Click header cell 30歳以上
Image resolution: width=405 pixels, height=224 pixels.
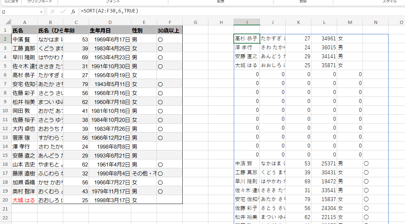pos(170,30)
